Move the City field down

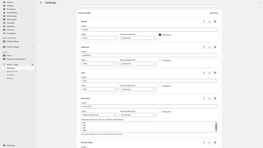tap(209, 73)
